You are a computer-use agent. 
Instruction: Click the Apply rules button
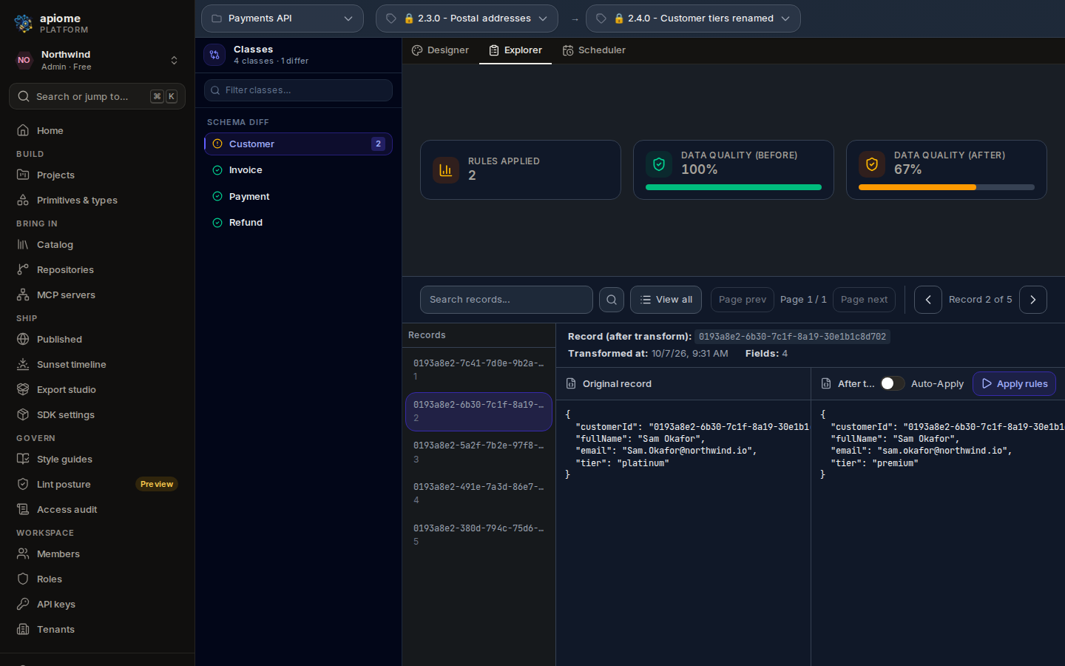[1014, 383]
